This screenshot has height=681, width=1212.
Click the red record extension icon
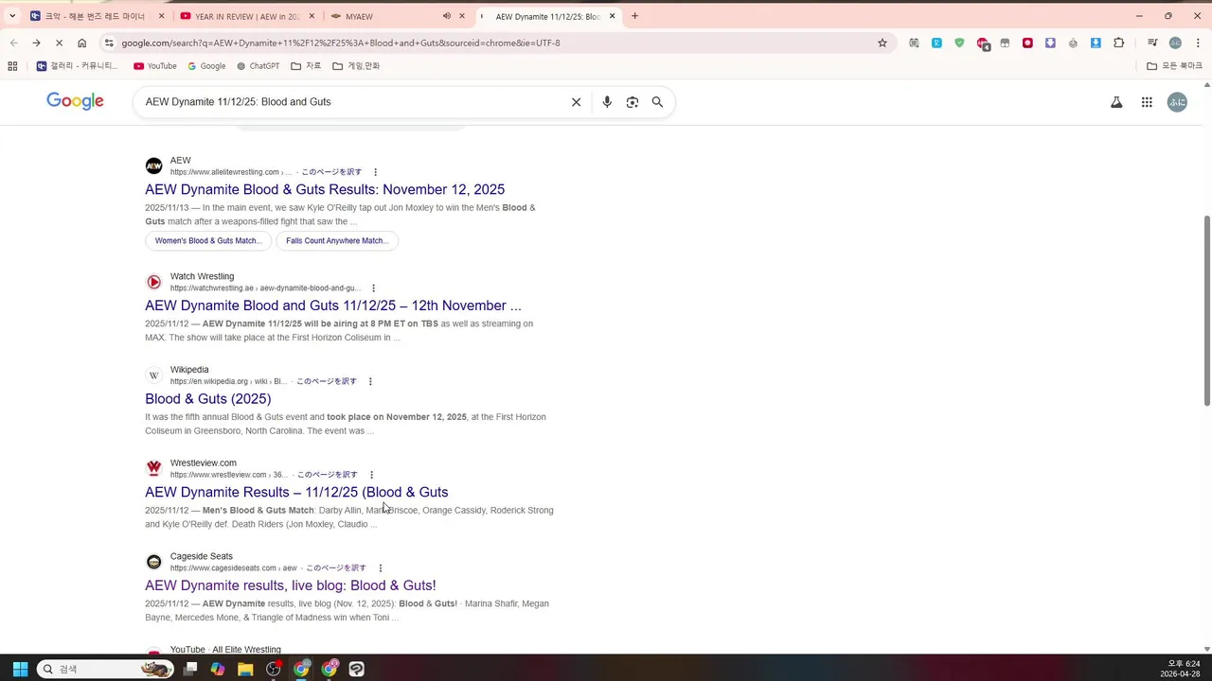(x=1027, y=43)
